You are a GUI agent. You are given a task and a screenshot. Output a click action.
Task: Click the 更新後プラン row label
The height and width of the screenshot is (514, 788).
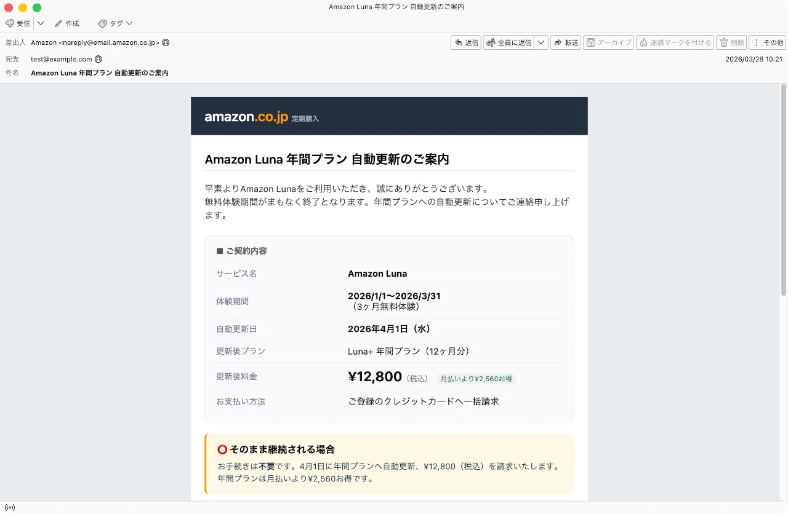click(x=241, y=351)
